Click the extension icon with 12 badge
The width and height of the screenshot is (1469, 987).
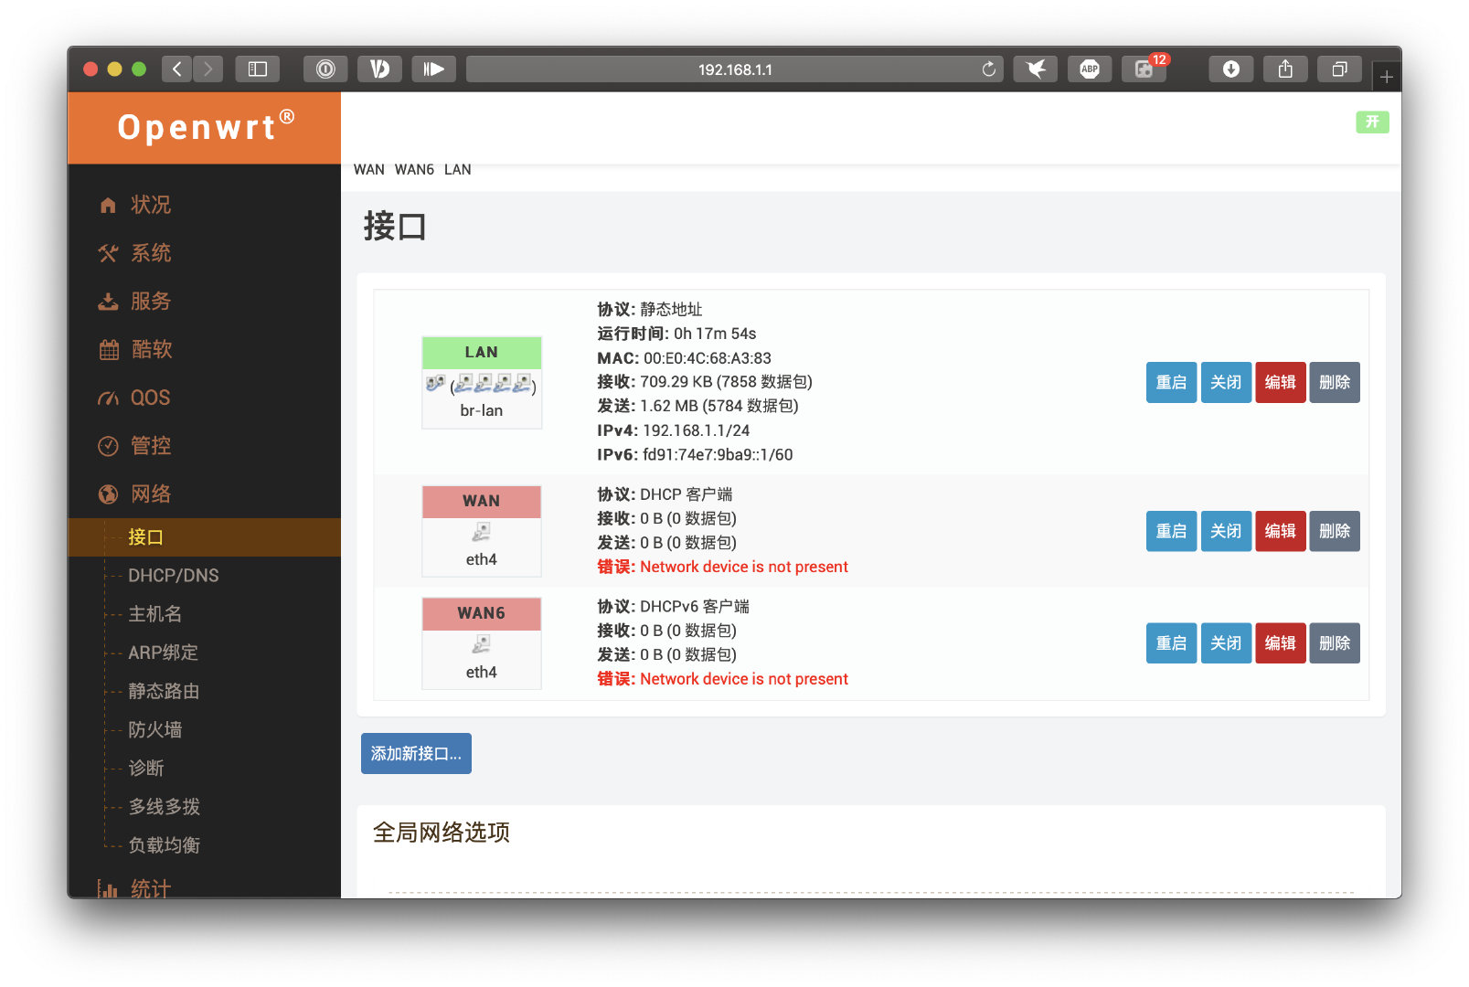1144,69
